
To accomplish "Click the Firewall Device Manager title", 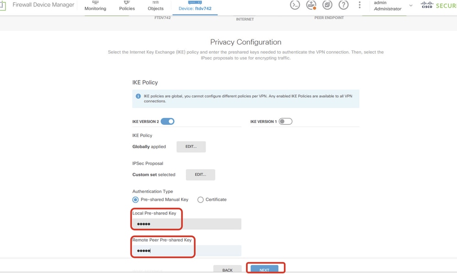I will 44,5.
